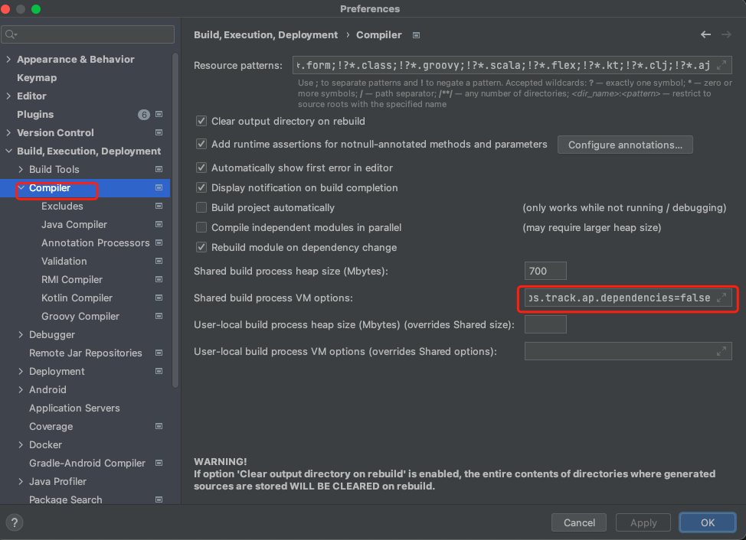Toggle runtime assertions for notnull-annotated methods
Viewport: 746px width, 540px height.
201,144
